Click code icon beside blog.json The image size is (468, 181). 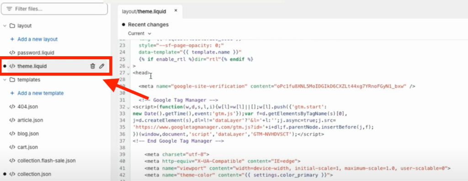coord(12,134)
